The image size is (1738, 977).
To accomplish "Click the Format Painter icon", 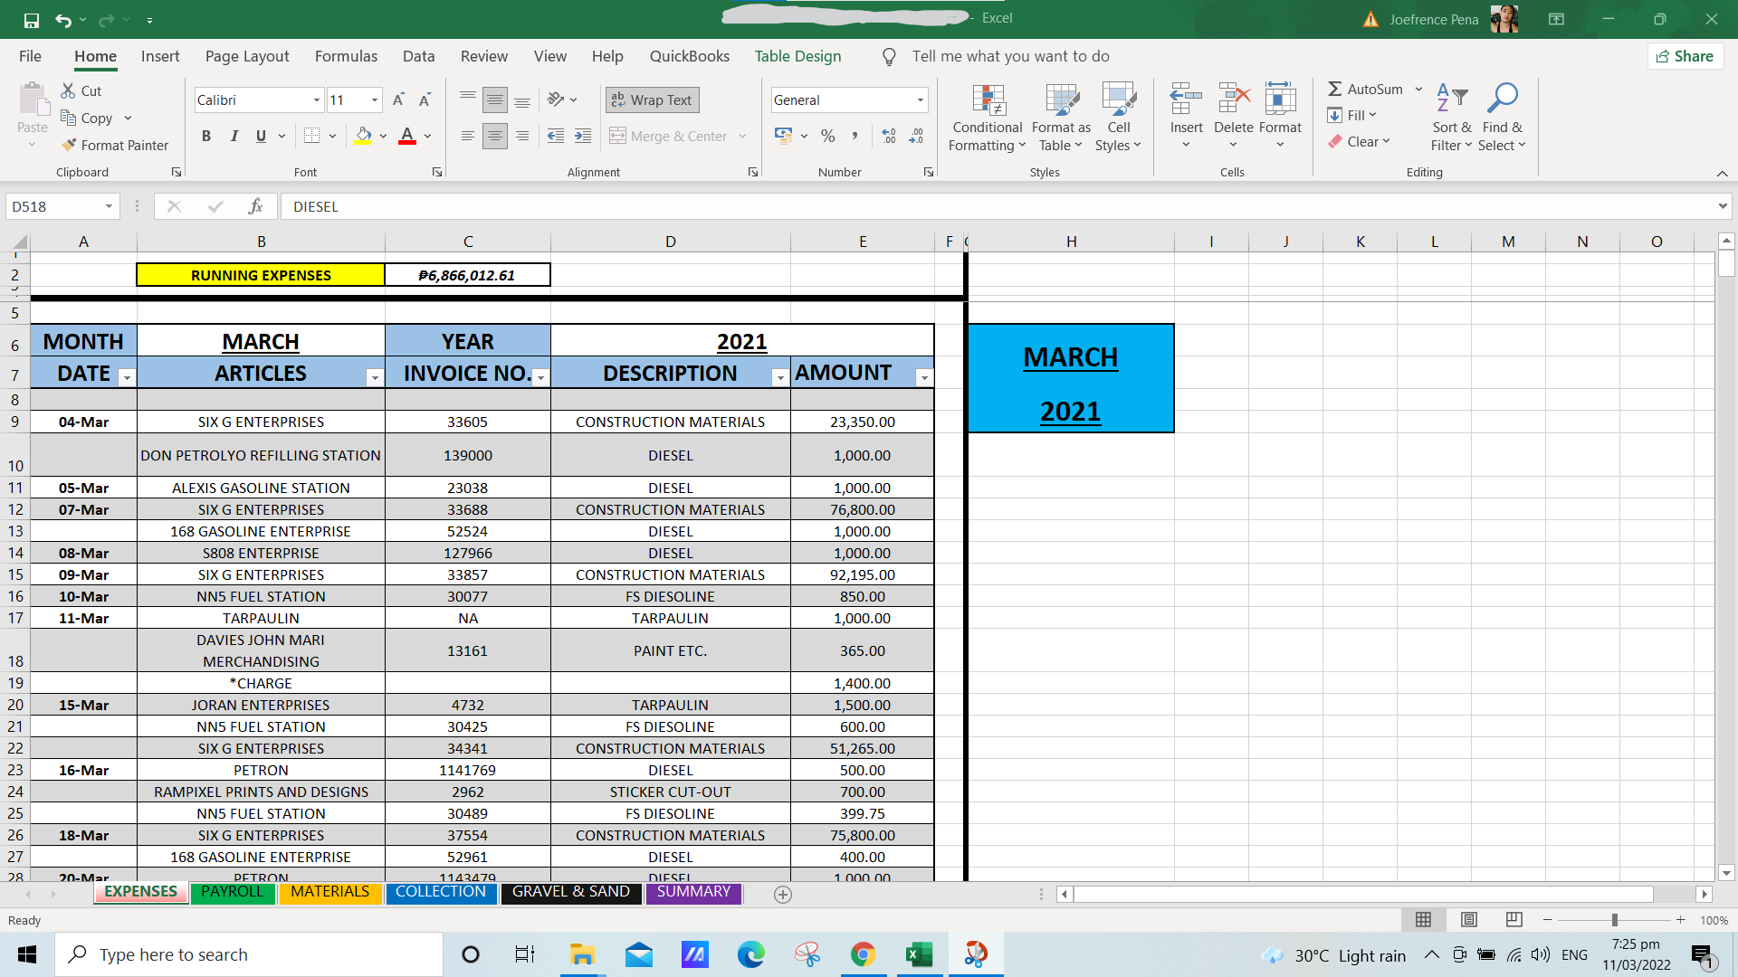I will click(69, 145).
